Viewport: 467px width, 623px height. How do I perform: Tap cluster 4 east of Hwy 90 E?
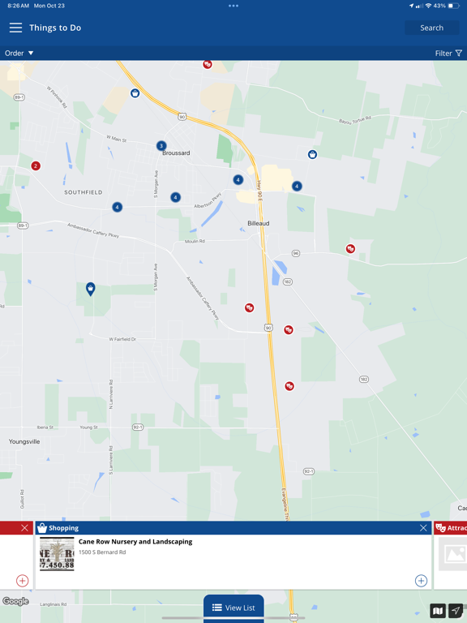(x=297, y=186)
